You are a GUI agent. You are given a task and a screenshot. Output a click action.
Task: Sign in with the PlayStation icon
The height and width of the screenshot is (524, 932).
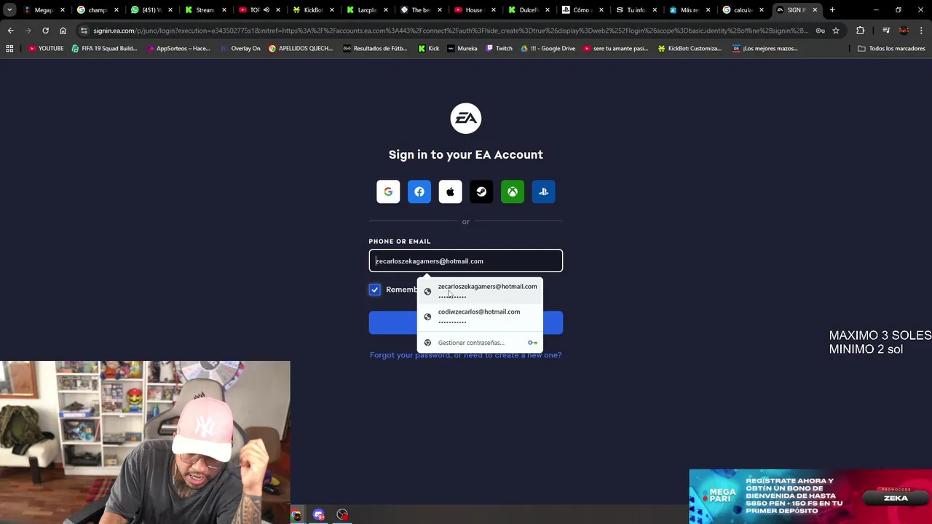pos(543,191)
